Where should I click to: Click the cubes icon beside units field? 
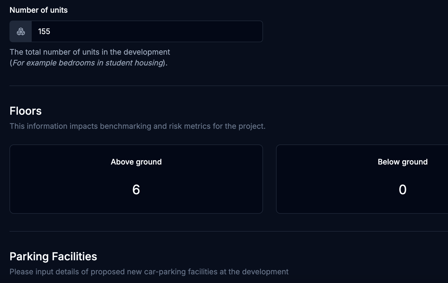[21, 32]
